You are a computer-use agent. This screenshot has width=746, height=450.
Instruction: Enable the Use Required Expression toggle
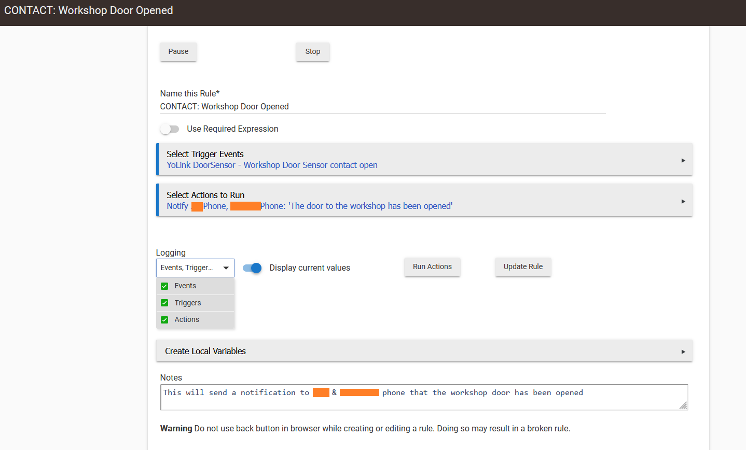click(x=170, y=129)
